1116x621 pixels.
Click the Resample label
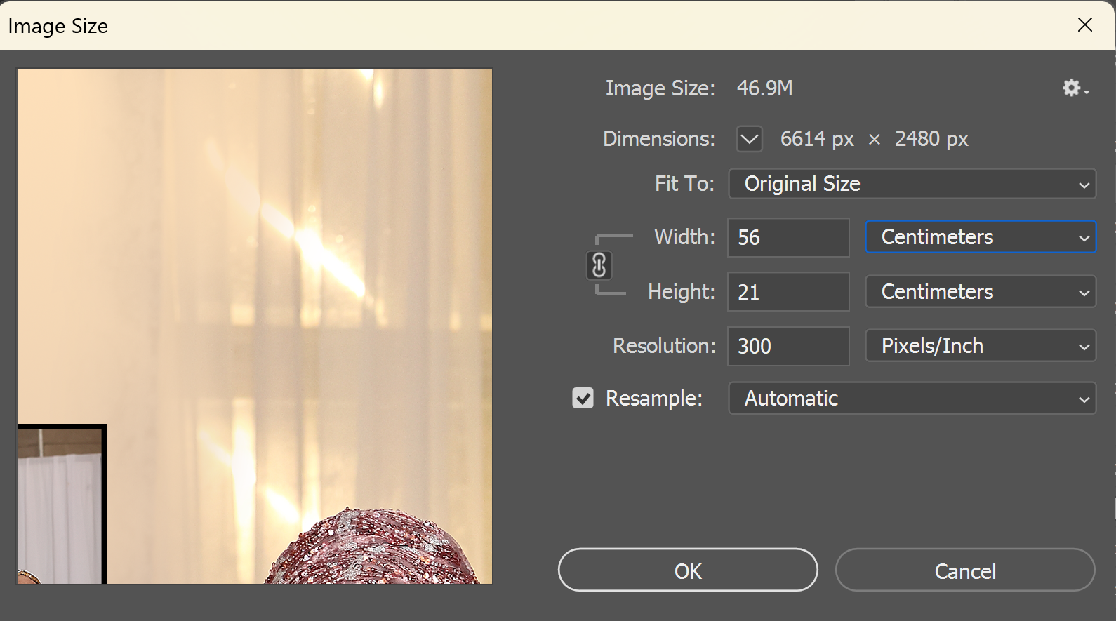tap(653, 399)
